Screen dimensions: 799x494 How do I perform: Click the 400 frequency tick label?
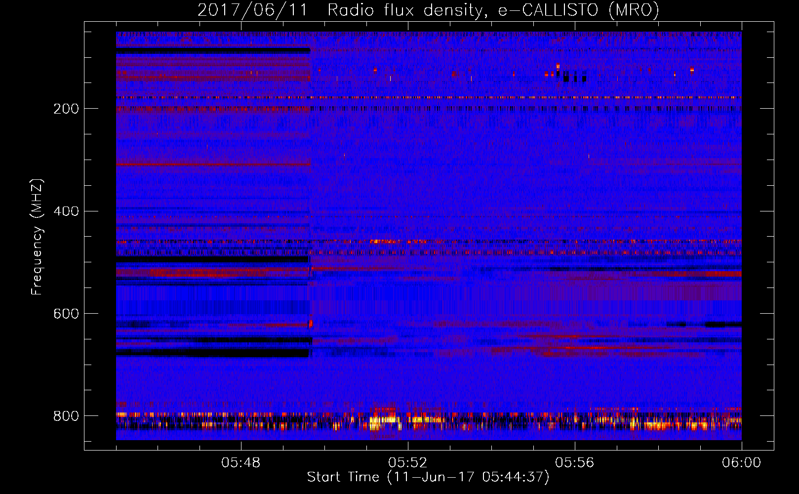click(x=66, y=211)
